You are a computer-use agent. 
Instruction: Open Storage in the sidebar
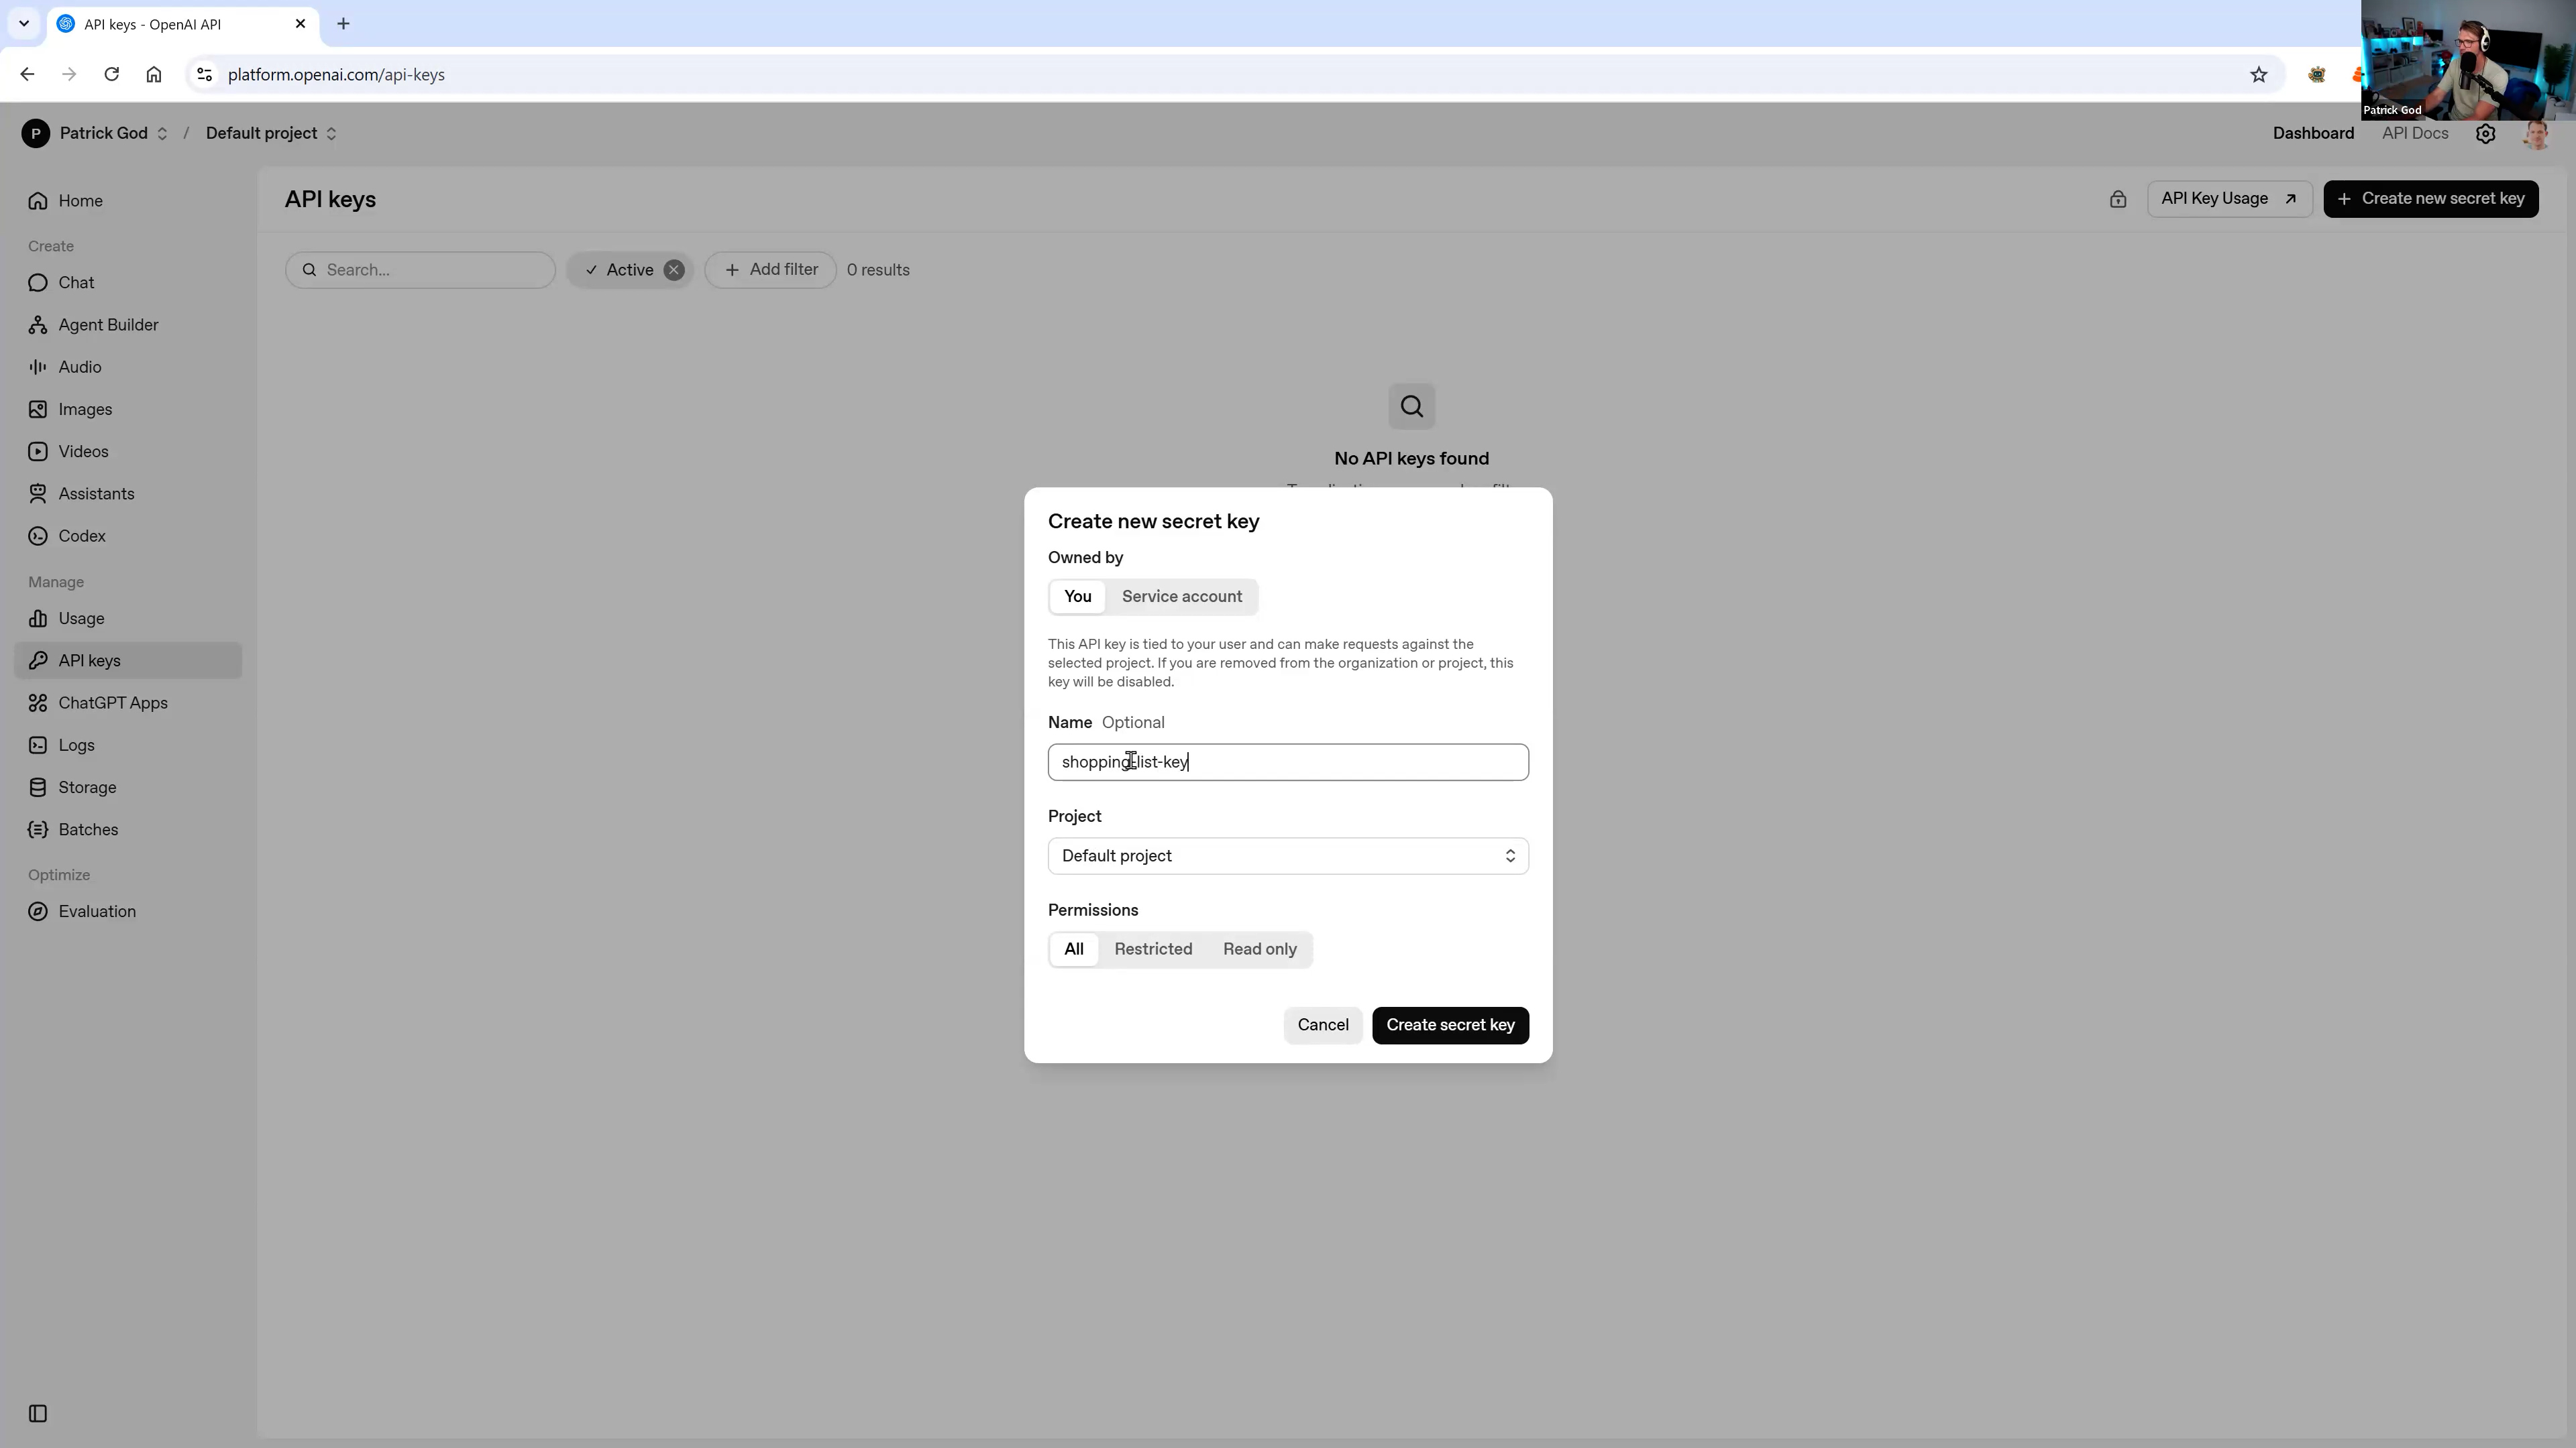point(128,788)
